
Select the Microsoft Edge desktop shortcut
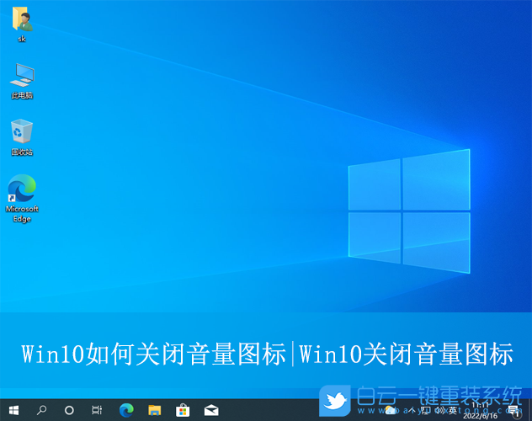(x=22, y=199)
